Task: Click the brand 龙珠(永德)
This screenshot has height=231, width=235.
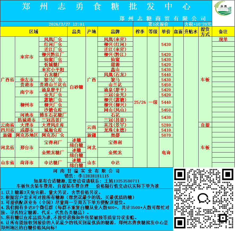Action: click(115, 130)
